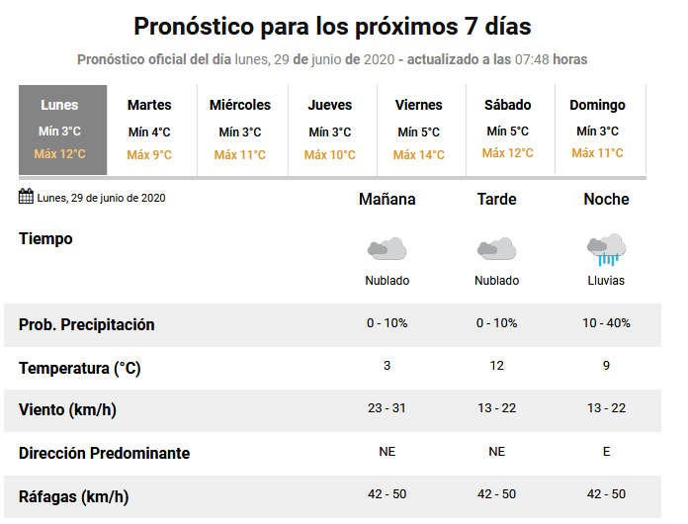The image size is (688, 524).
Task: Click the Dirección Predominante row label
Action: click(x=105, y=453)
